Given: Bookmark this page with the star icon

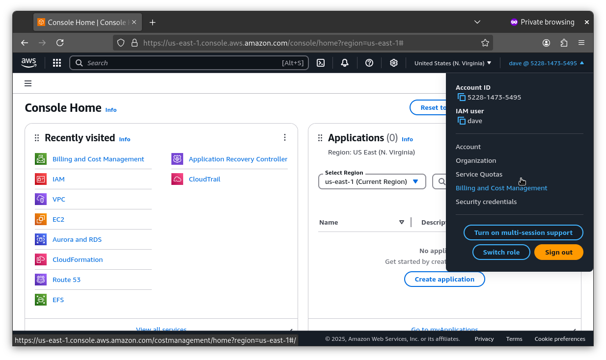Looking at the screenshot, I should tap(485, 43).
